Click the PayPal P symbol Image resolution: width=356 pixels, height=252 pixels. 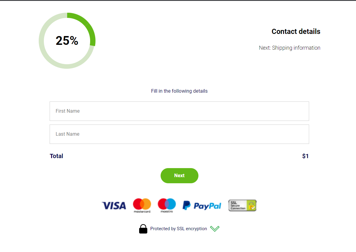(x=186, y=205)
